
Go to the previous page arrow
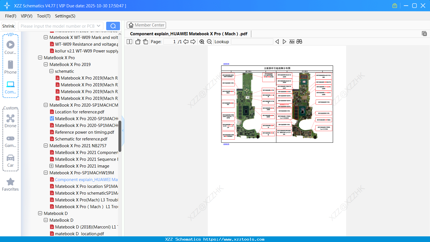coord(186,41)
